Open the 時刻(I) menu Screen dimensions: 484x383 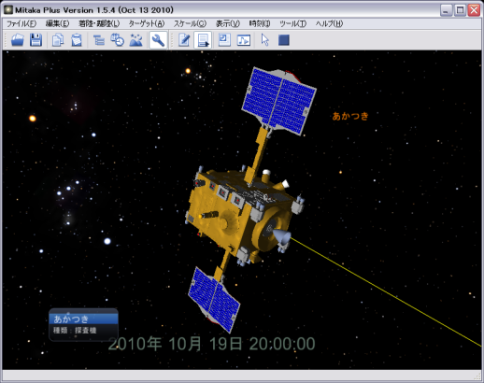(x=260, y=23)
